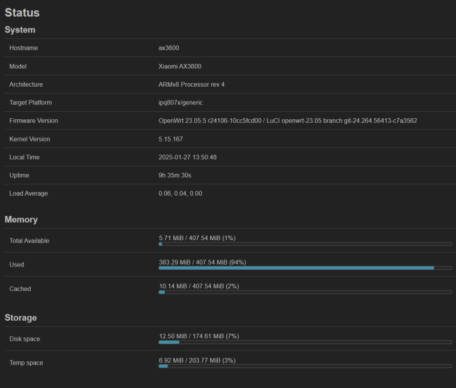Click the Uptime value 9h 35m 30s

(175, 175)
